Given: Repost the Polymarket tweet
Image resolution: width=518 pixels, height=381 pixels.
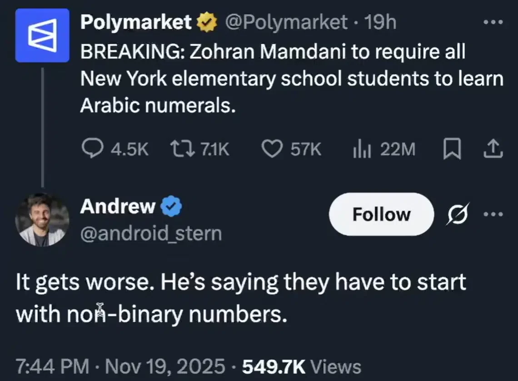Looking at the screenshot, I should (x=180, y=149).
